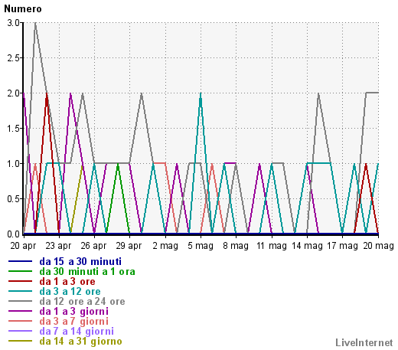This screenshot has height=350, width=398.
Task: Click the 'da 30 minuti a 1 ora' legend label
Action: point(87,272)
